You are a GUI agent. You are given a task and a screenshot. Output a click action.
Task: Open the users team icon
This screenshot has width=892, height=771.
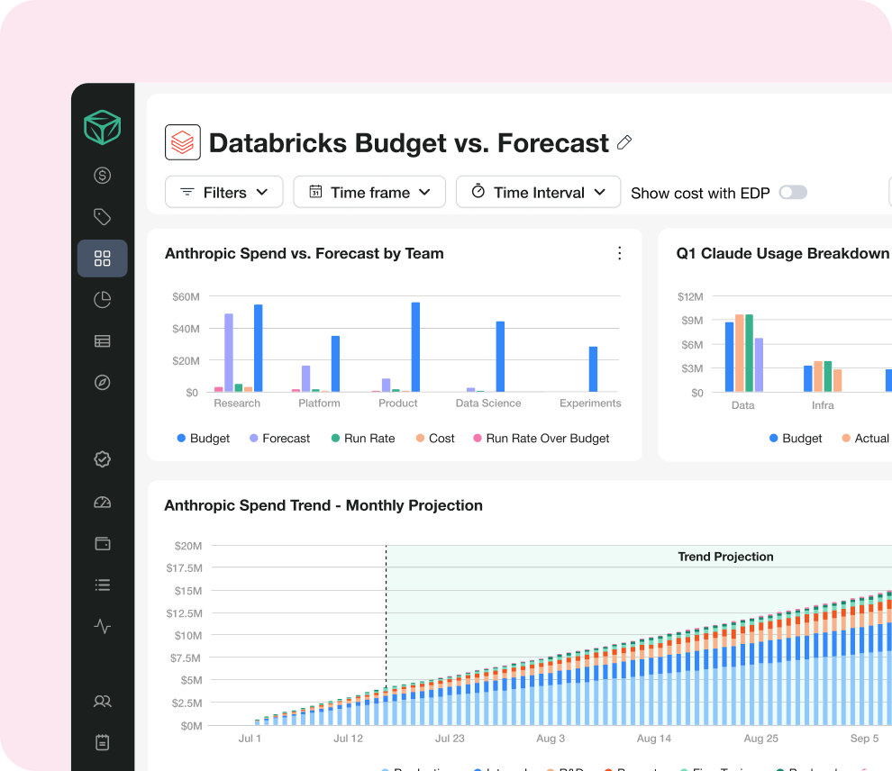point(103,701)
